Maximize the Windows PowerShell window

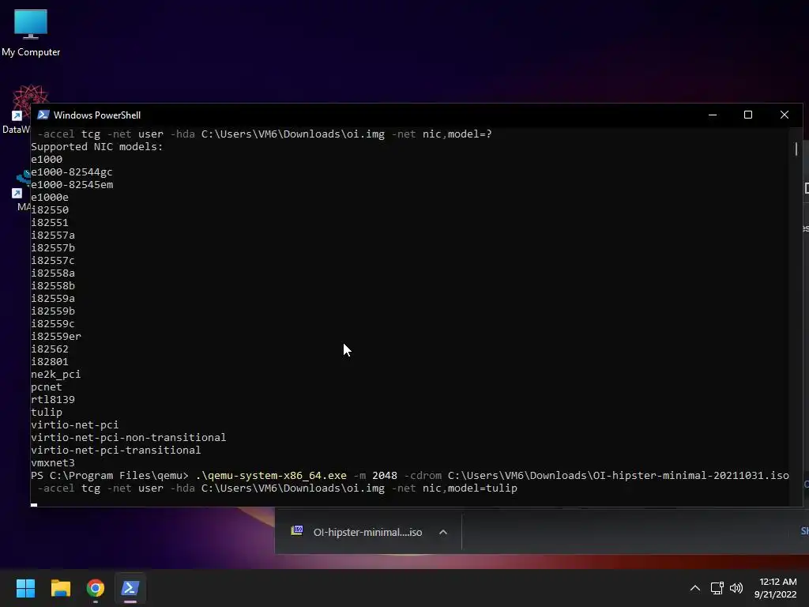click(x=748, y=115)
